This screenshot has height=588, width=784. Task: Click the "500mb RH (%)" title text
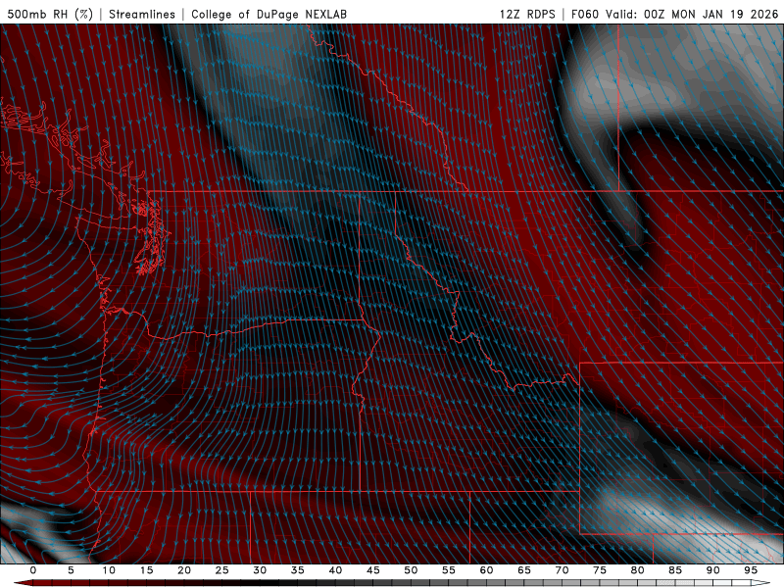50,14
